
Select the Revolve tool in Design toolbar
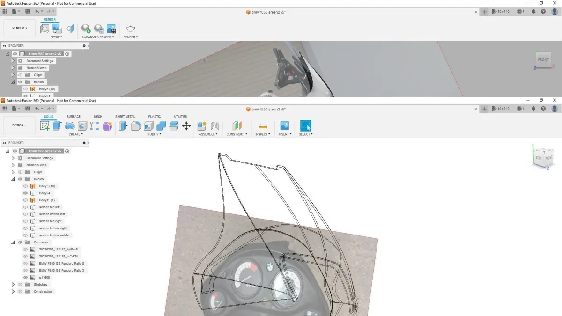[70, 125]
